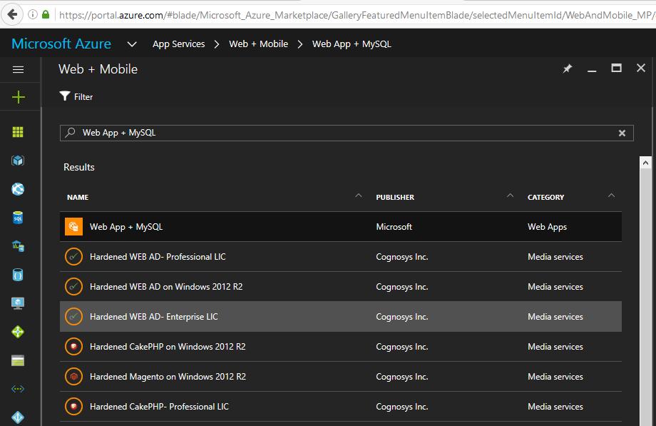Click Web App + MySQL in the breadcrumb
The width and height of the screenshot is (656, 426).
[352, 44]
